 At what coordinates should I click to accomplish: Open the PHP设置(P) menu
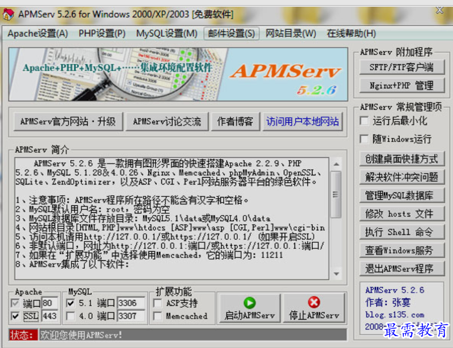click(x=102, y=33)
